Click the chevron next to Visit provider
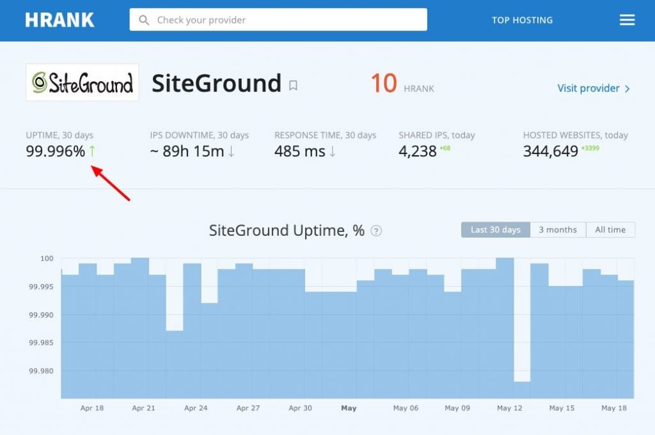655x435 pixels. 627,88
